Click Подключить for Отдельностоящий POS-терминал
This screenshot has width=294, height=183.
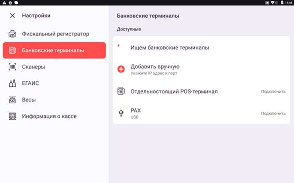(273, 91)
